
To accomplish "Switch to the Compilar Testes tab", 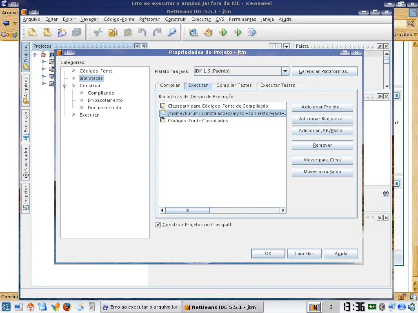I will (x=234, y=85).
